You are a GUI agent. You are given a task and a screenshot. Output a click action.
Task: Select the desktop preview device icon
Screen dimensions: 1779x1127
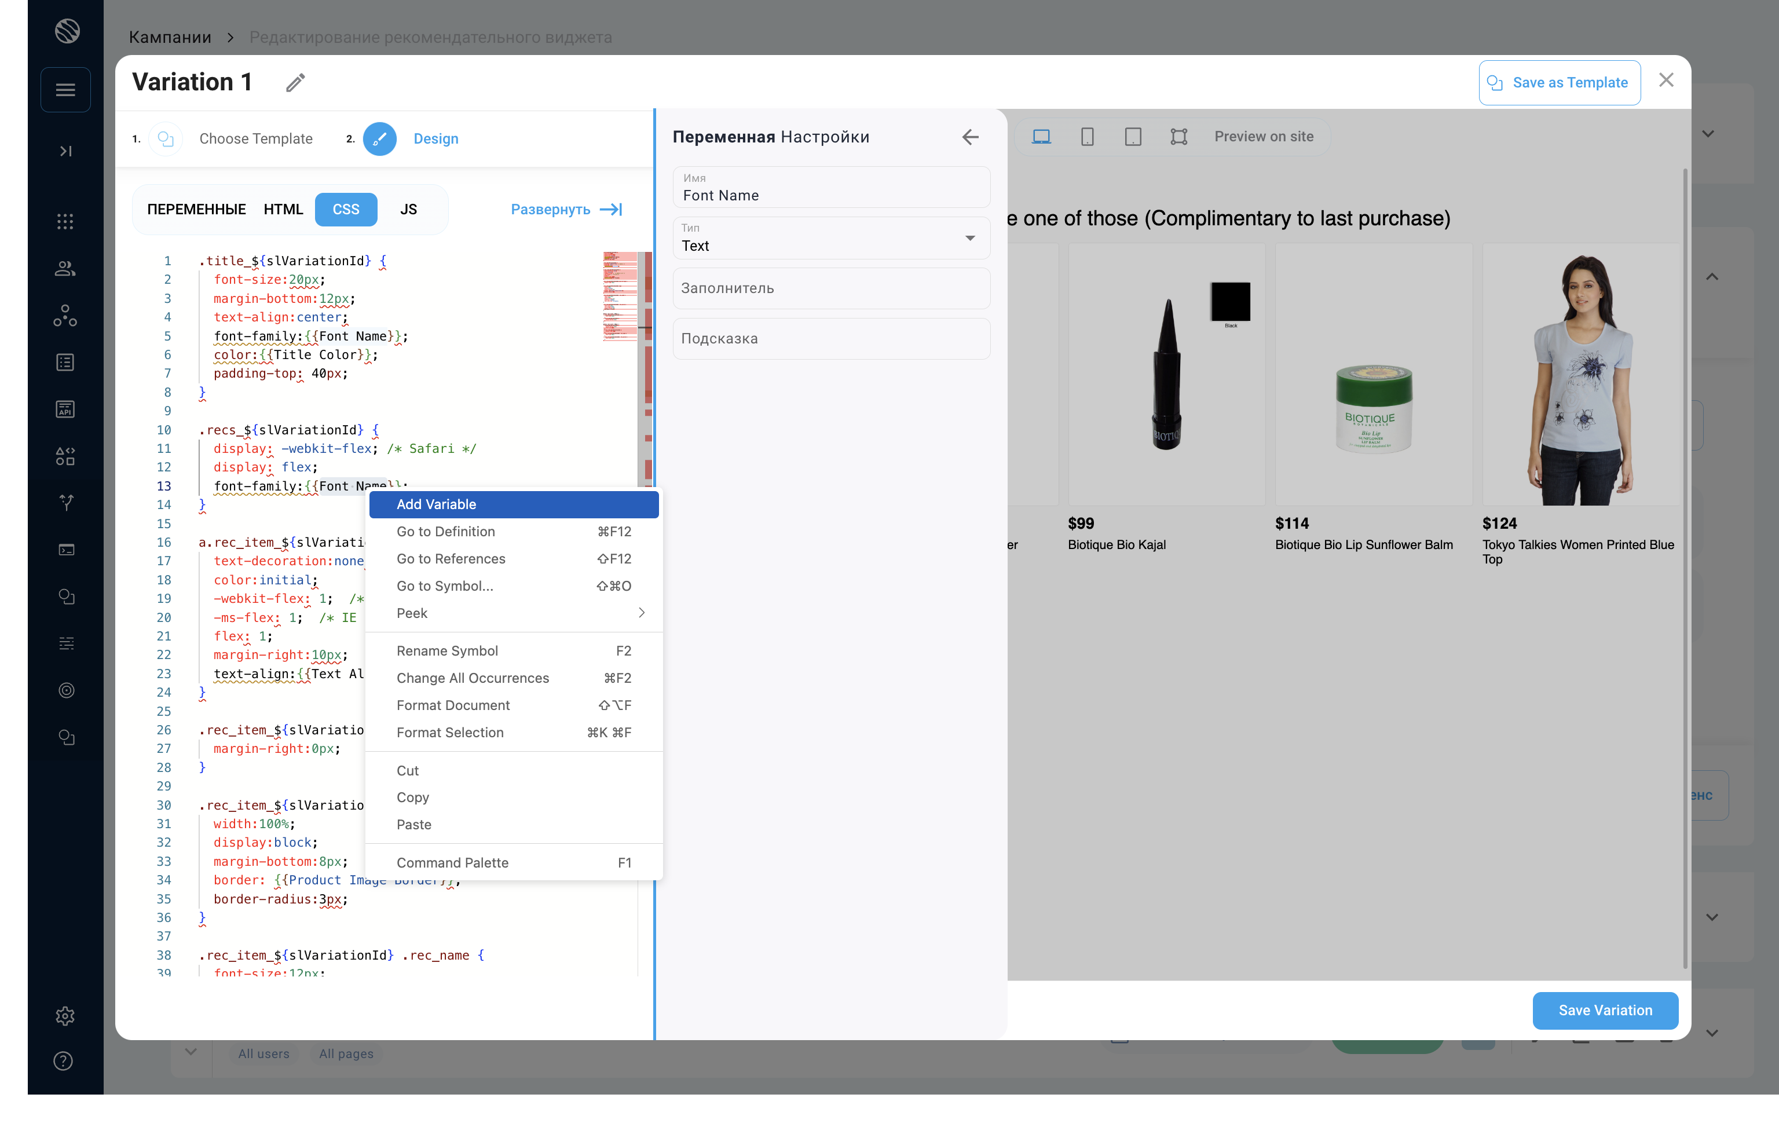point(1041,137)
